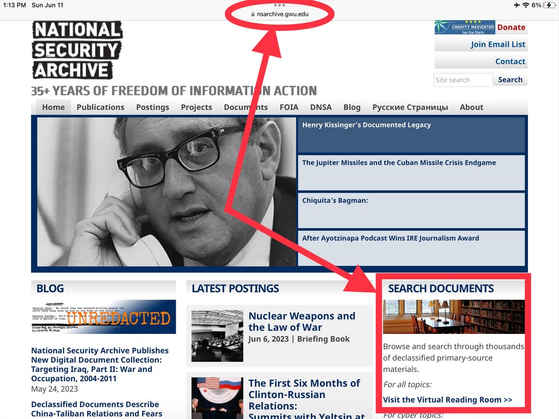Viewport: 559px width, 419px height.
Task: Open the Projects menu
Action: click(x=197, y=107)
